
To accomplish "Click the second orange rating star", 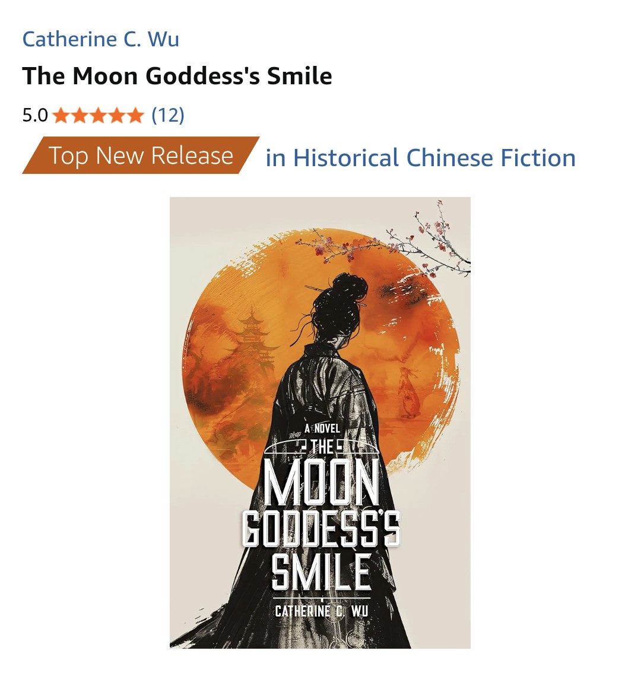I will tap(80, 115).
